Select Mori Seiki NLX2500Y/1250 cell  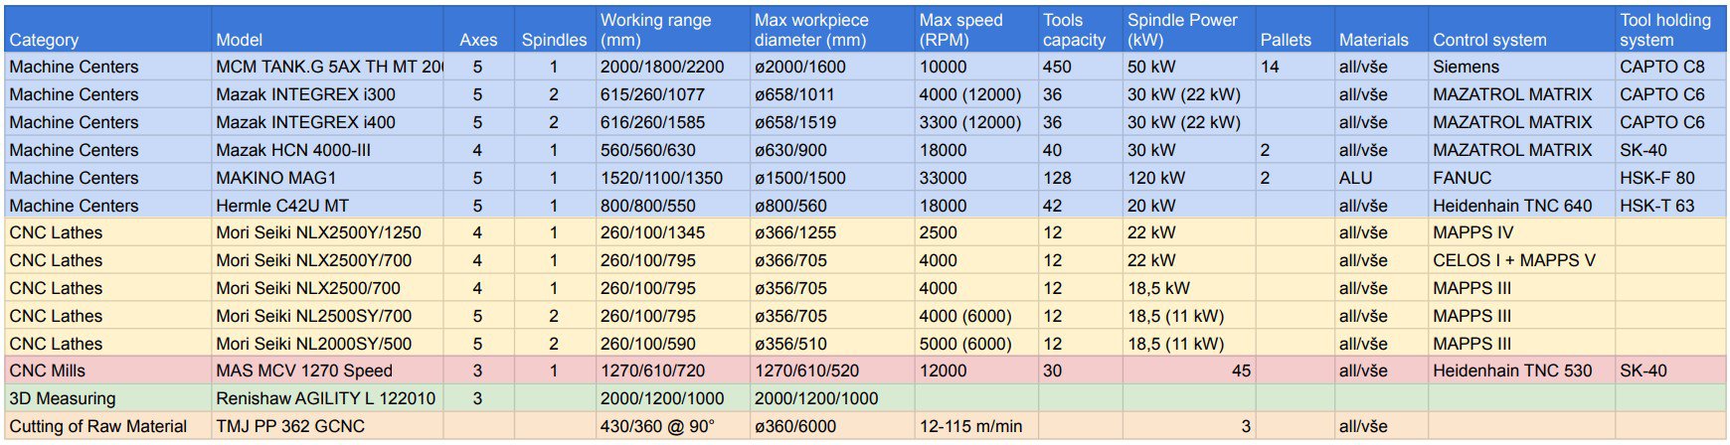click(x=327, y=232)
